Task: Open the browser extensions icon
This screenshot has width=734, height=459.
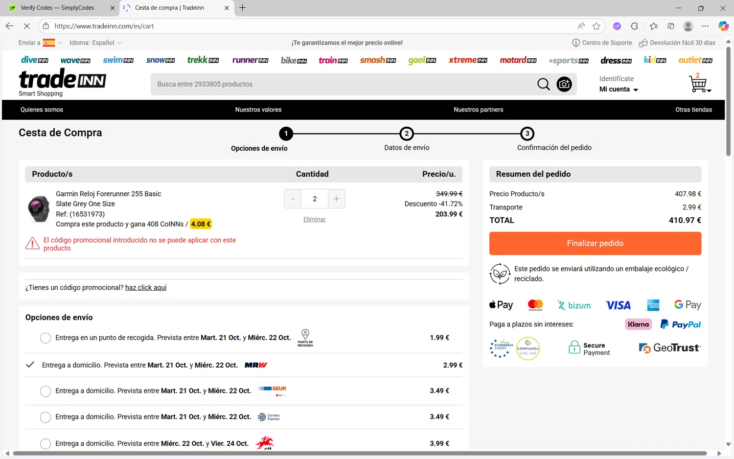Action: [634, 26]
